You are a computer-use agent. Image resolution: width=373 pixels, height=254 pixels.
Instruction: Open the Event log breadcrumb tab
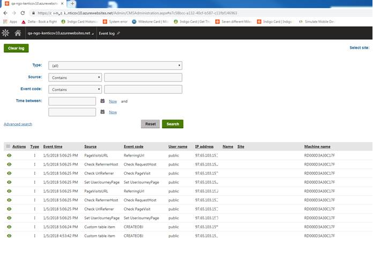coord(107,33)
